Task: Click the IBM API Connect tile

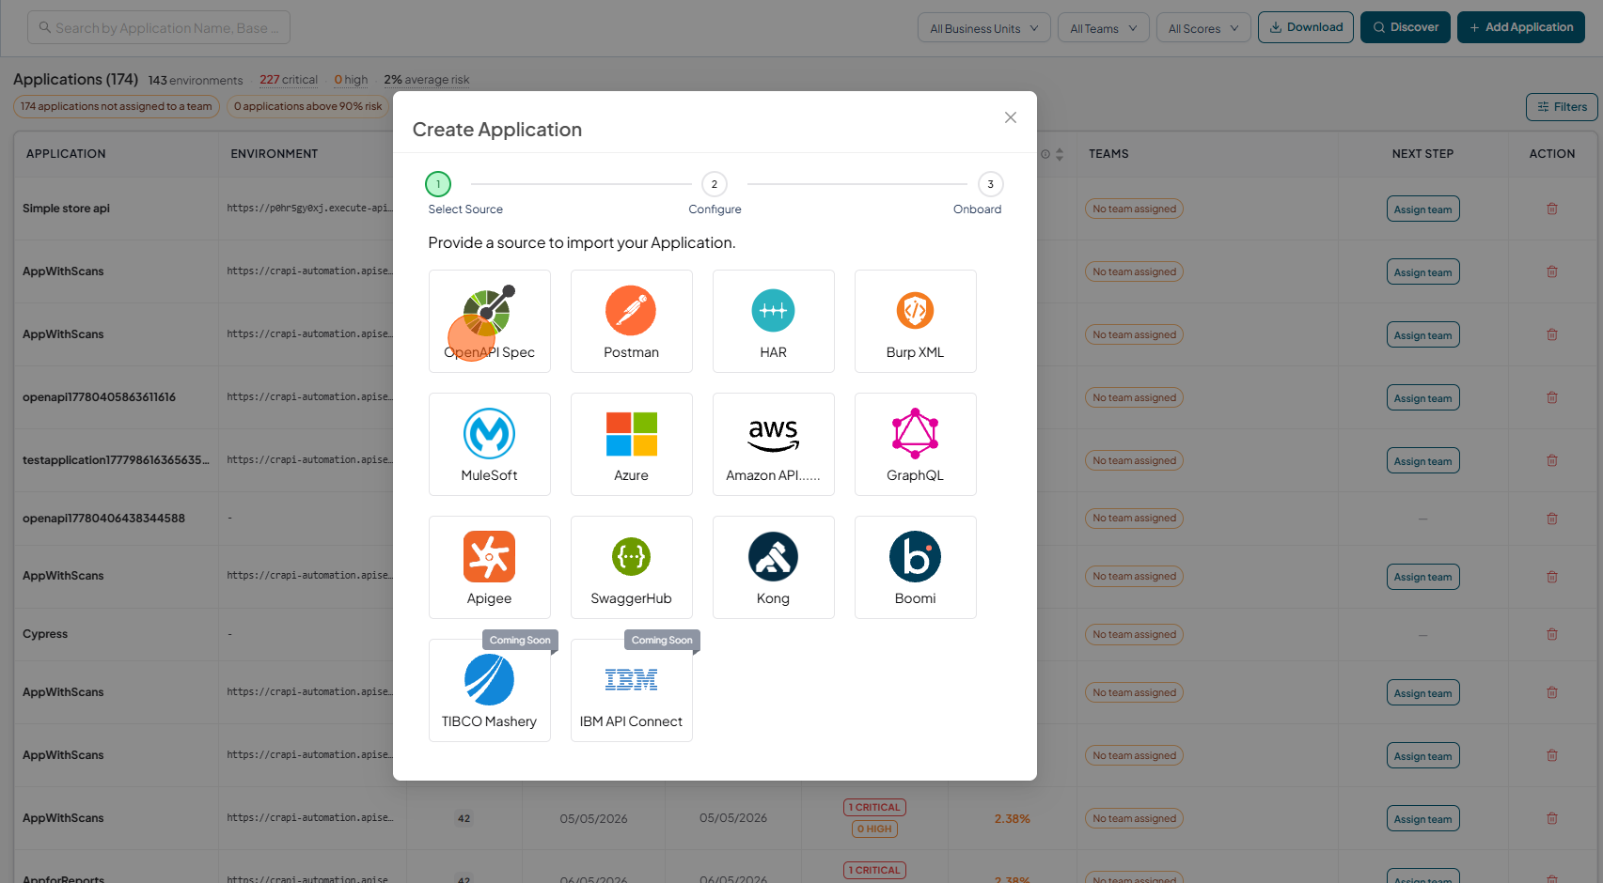Action: click(631, 690)
